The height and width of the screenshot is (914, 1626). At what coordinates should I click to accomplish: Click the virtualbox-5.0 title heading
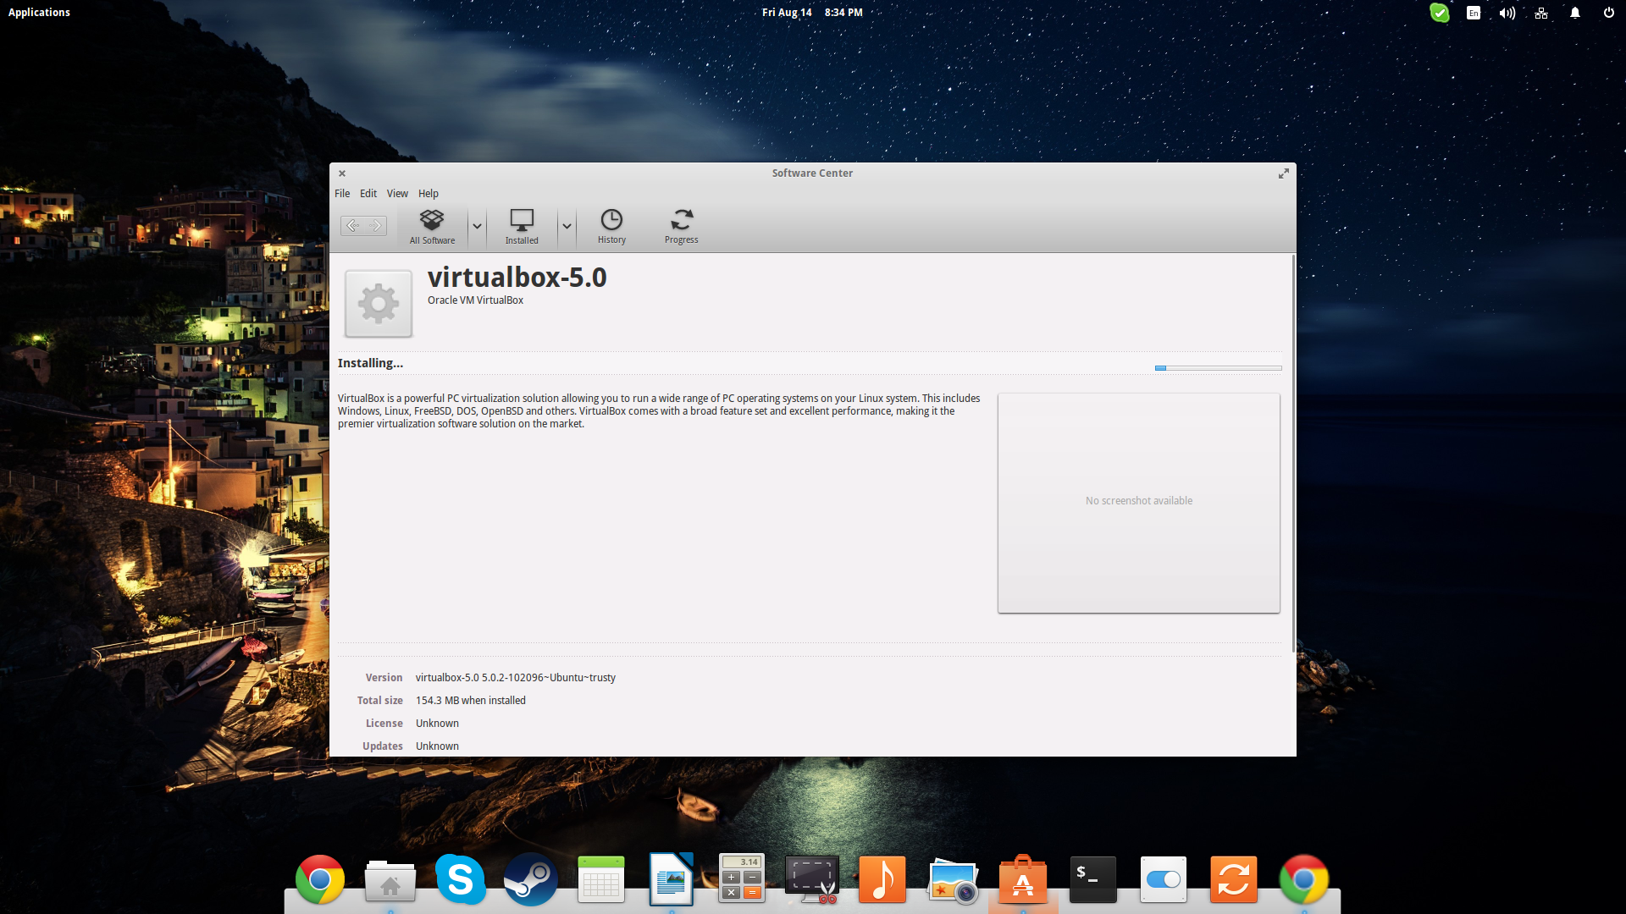517,277
